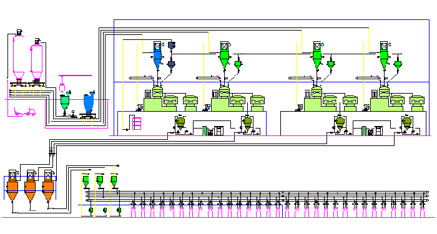Click the dark green tank between the left olive cyclones
This screenshot has height=234, width=437.
coord(205,130)
